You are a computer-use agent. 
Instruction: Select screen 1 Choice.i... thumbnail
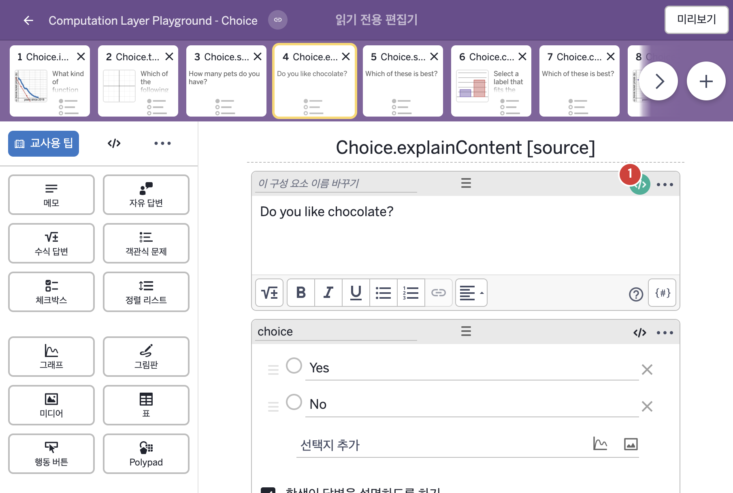click(50, 81)
